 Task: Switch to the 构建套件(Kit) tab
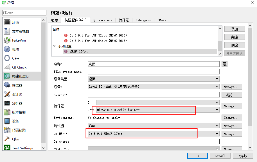[x=76, y=20]
